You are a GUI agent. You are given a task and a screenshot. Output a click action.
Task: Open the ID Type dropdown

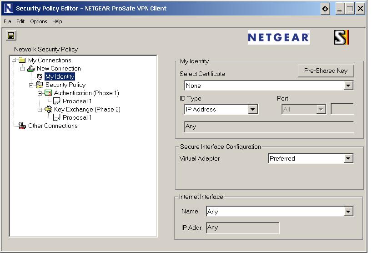253,109
